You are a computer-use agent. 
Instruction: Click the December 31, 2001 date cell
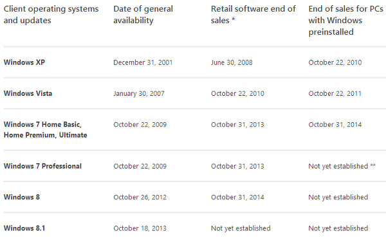(143, 62)
